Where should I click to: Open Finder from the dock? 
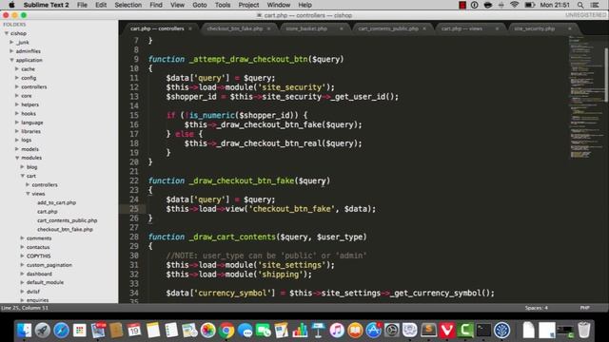tap(24, 331)
